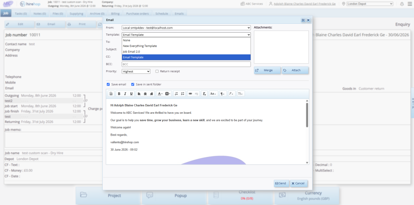Open text color picker

point(160,94)
